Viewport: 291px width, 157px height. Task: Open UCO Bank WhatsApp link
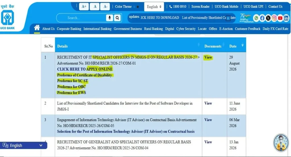(256, 18)
